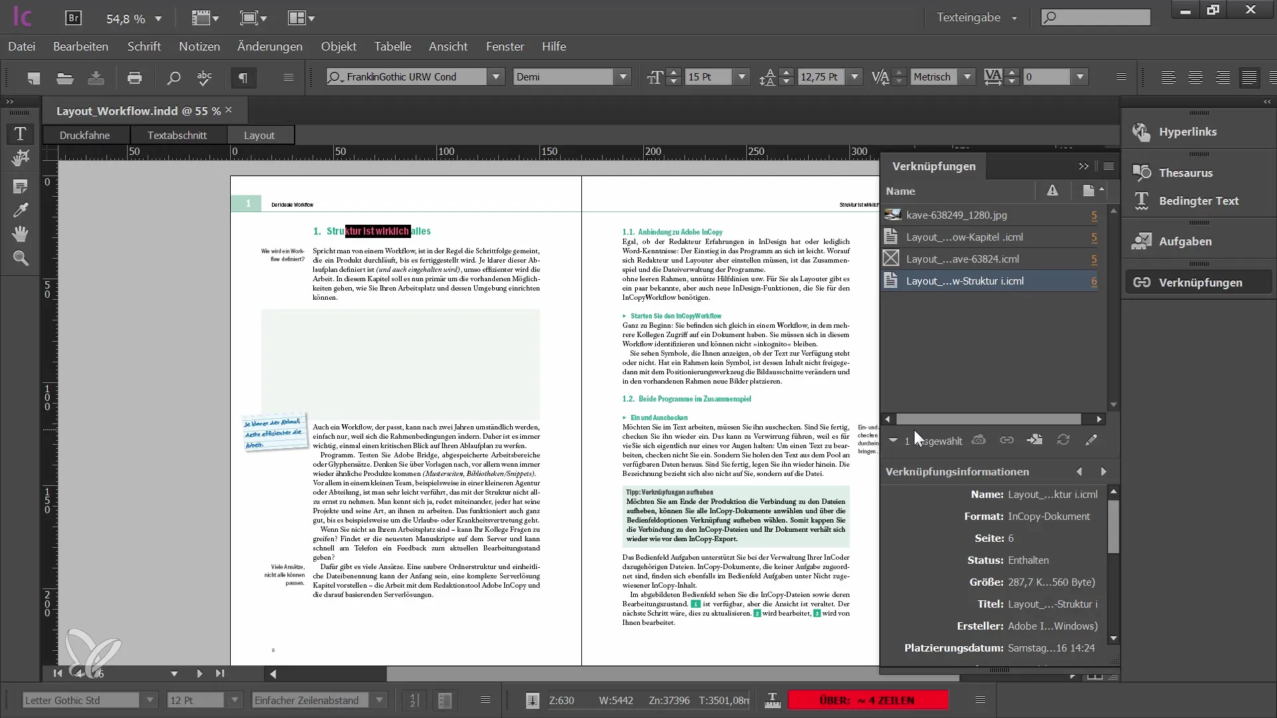Open the Schrift menu in menu bar

[x=145, y=47]
